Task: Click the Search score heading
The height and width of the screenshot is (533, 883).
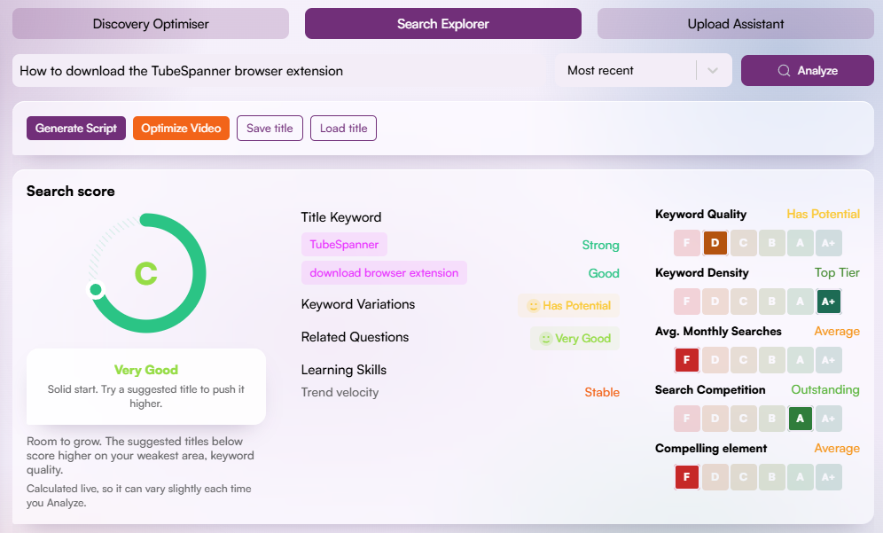Action: [x=70, y=191]
